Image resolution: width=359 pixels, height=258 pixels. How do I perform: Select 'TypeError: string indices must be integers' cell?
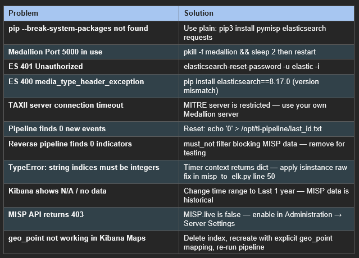pyautogui.click(x=91, y=172)
